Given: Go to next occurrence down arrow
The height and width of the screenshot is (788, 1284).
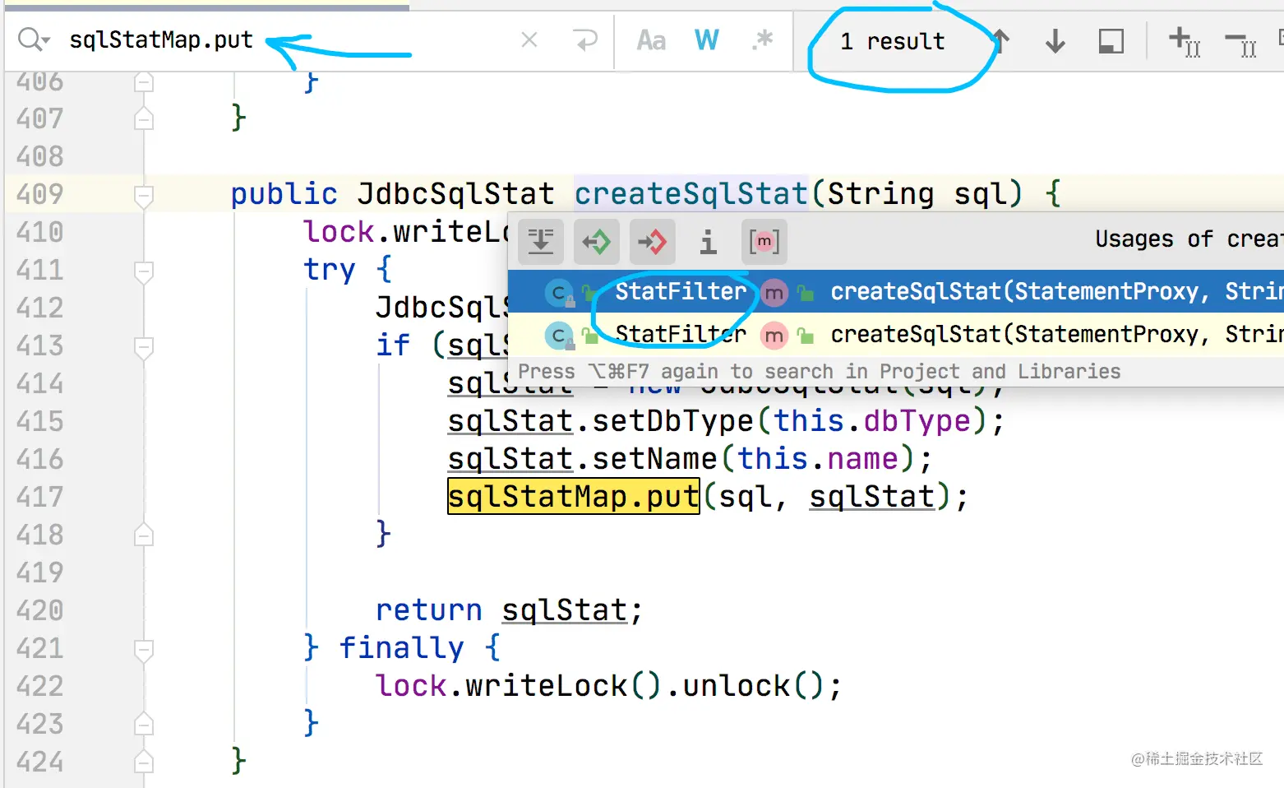Looking at the screenshot, I should pyautogui.click(x=1055, y=40).
